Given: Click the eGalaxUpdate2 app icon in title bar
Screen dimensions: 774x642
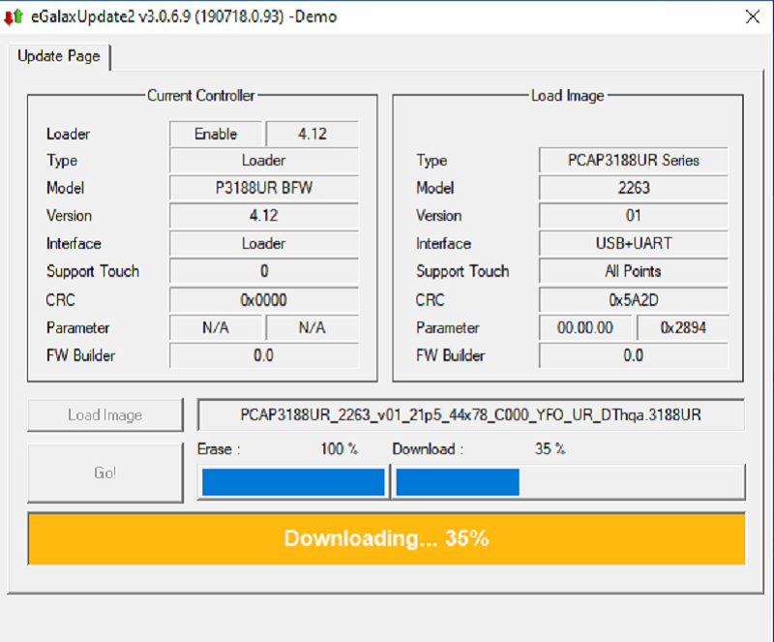Looking at the screenshot, I should click(14, 16).
